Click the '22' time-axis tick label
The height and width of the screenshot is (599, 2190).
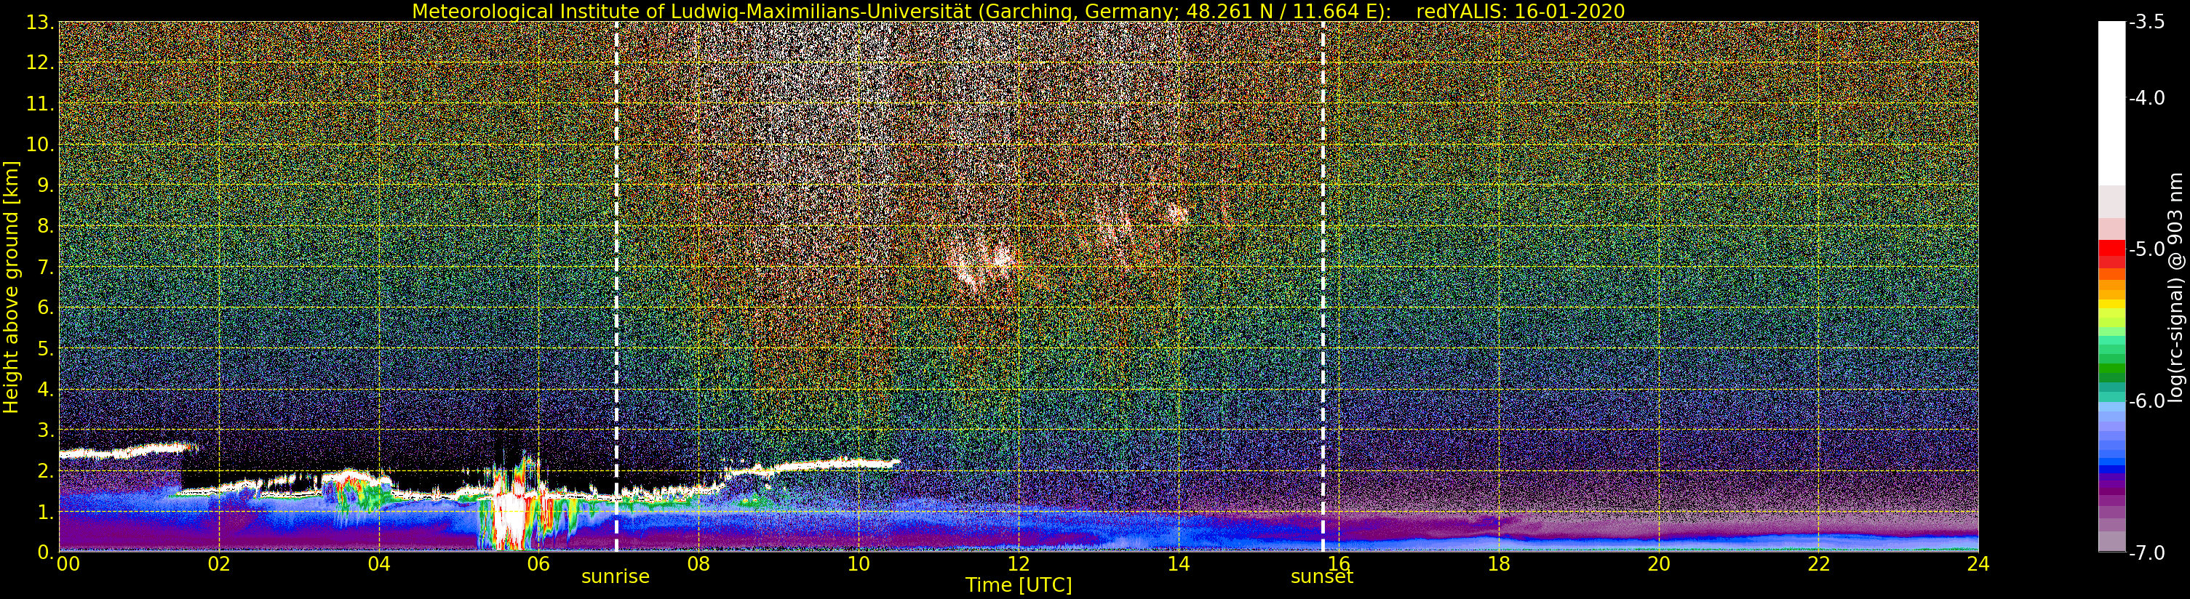click(x=1818, y=564)
